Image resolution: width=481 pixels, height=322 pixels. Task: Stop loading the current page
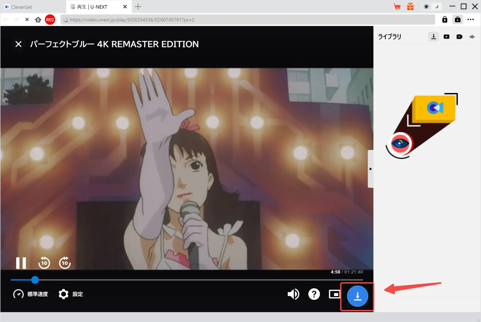pyautogui.click(x=27, y=19)
